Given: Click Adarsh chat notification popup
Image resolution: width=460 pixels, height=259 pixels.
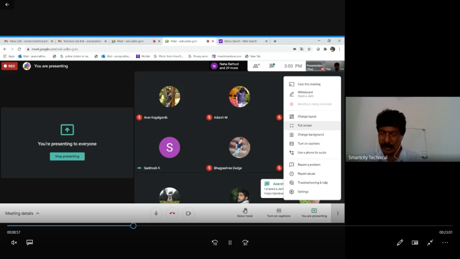Looking at the screenshot, I should [273, 189].
